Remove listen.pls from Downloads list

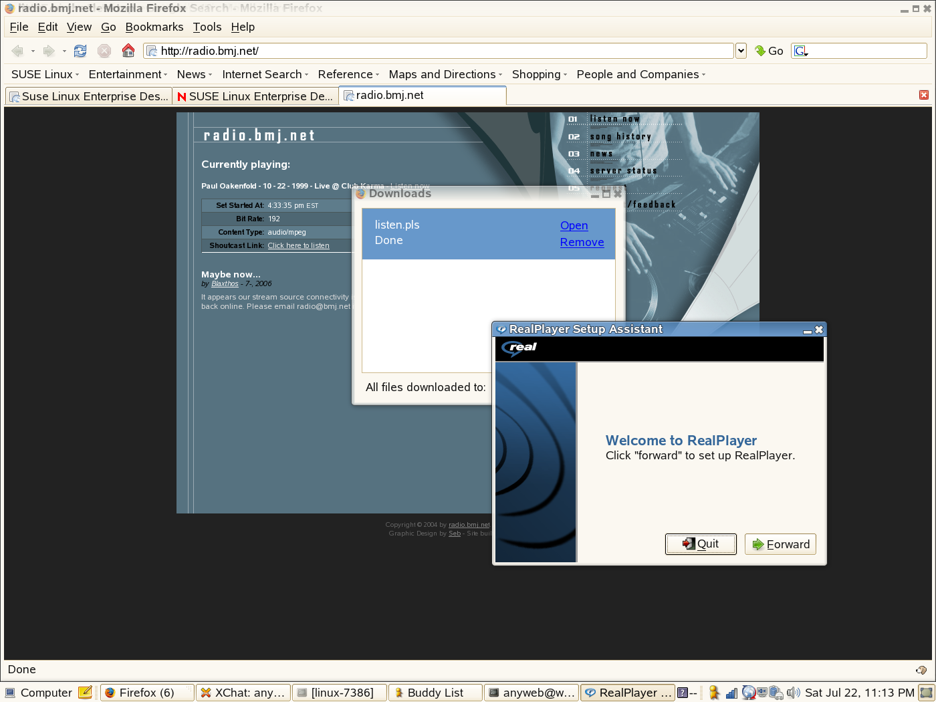(x=582, y=242)
